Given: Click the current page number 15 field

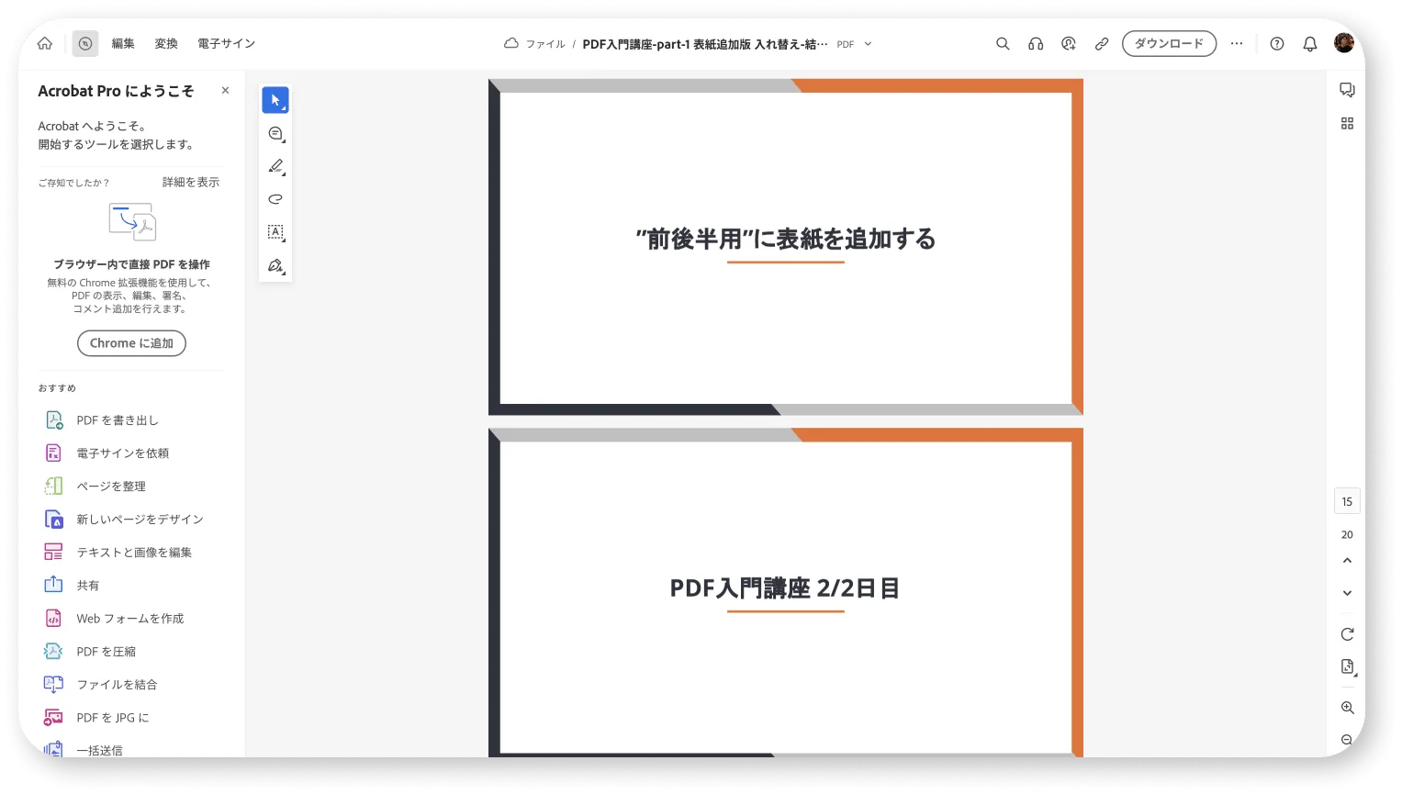Looking at the screenshot, I should [x=1347, y=501].
